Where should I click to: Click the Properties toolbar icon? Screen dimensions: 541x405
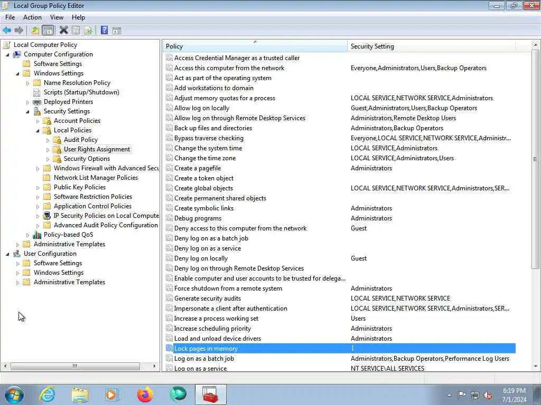(76, 30)
